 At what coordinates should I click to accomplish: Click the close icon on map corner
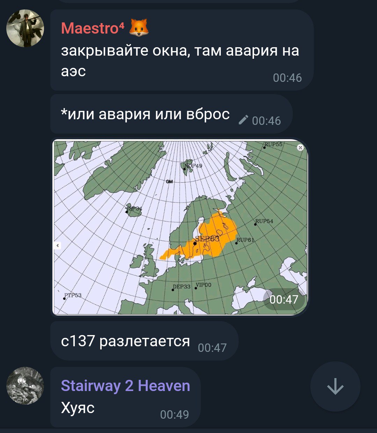(300, 148)
